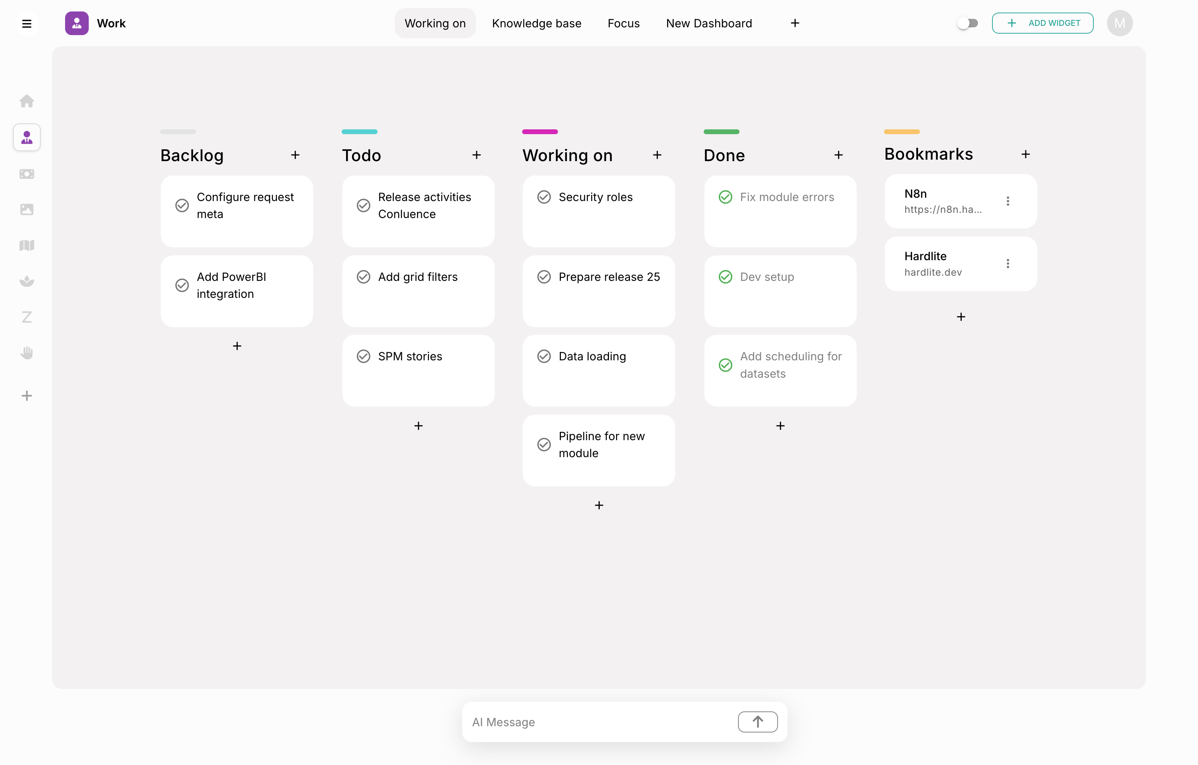Open the image gallery sidebar icon

27,210
